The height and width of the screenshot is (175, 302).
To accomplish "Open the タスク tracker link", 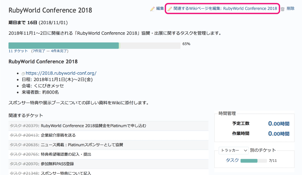I will pos(232,160).
